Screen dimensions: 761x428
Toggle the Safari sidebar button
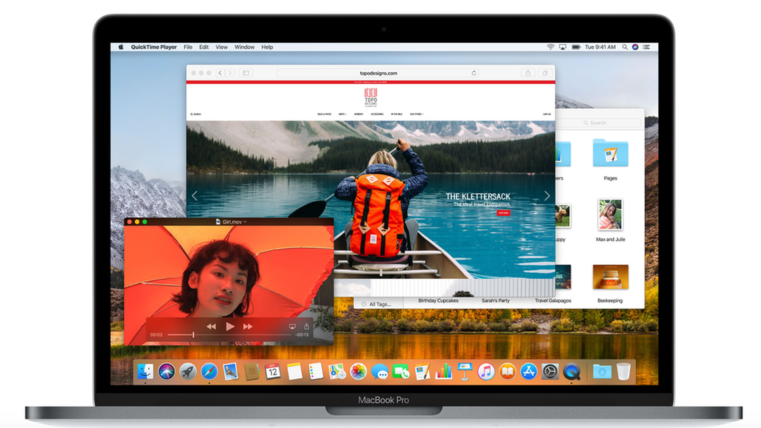[246, 73]
